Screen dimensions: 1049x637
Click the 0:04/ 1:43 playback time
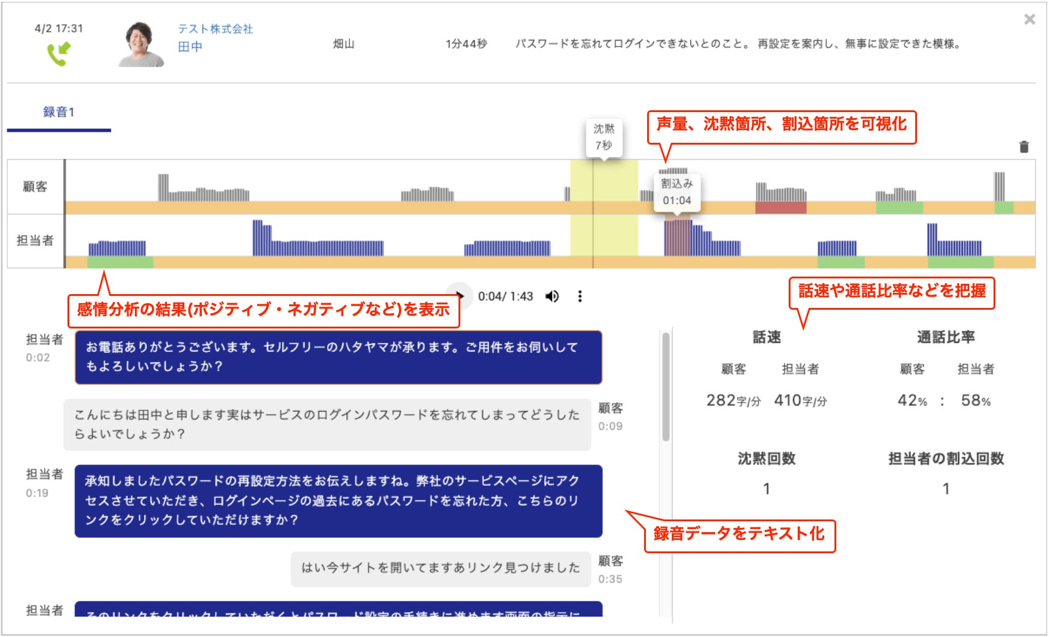click(x=506, y=297)
